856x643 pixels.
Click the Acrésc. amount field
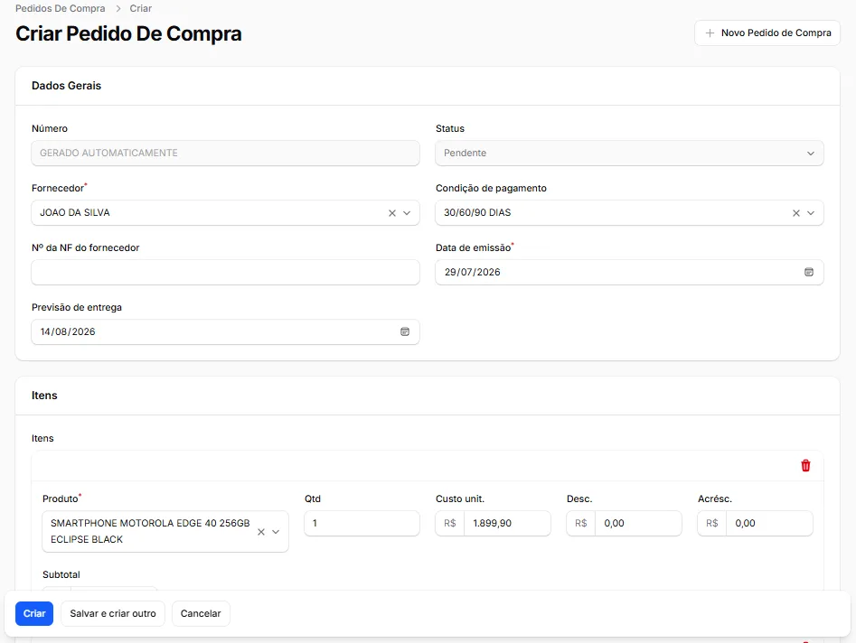pos(768,524)
